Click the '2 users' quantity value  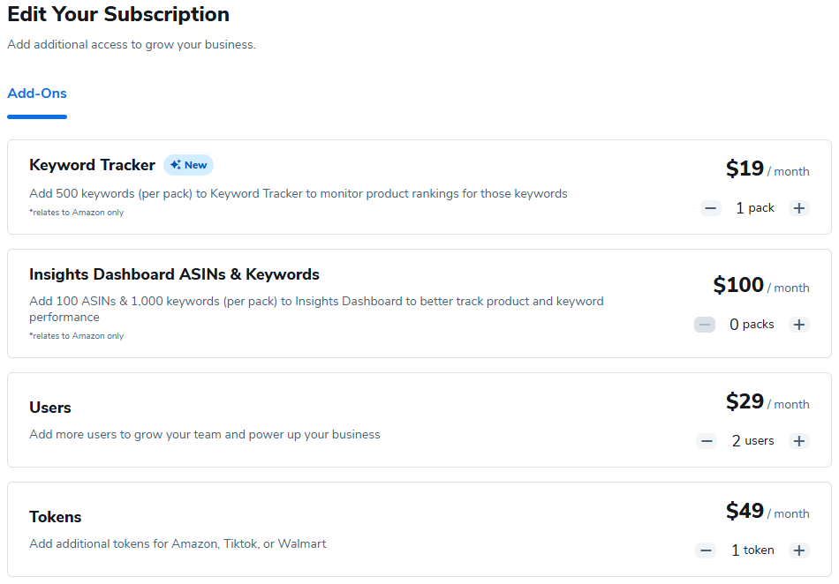pos(752,441)
